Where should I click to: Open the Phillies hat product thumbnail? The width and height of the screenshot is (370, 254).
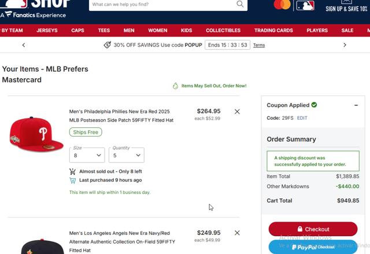(x=29, y=134)
